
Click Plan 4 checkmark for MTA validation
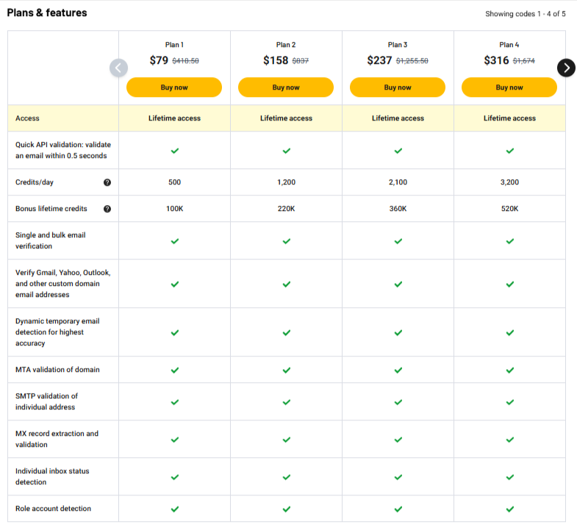click(x=509, y=370)
